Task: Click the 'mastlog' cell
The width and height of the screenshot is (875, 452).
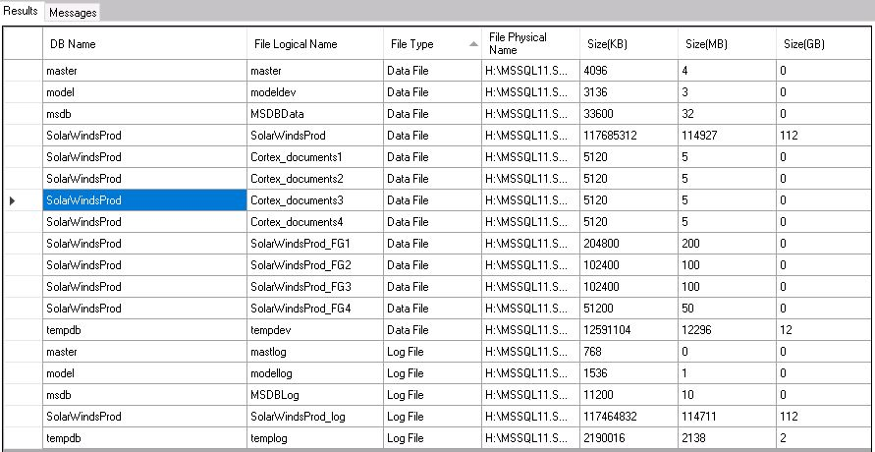Action: coord(315,352)
